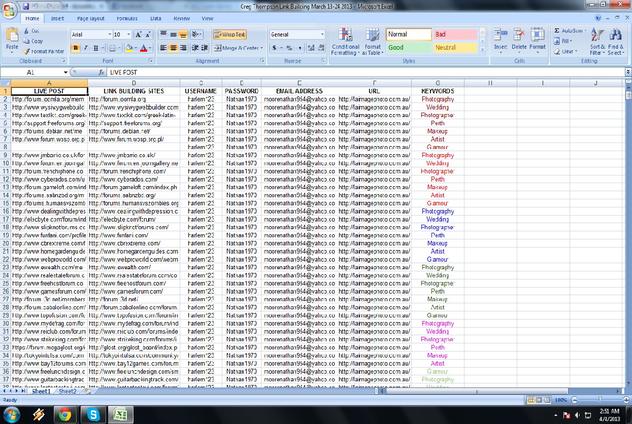The image size is (632, 424).
Task: Select column header G
Action: (x=438, y=83)
